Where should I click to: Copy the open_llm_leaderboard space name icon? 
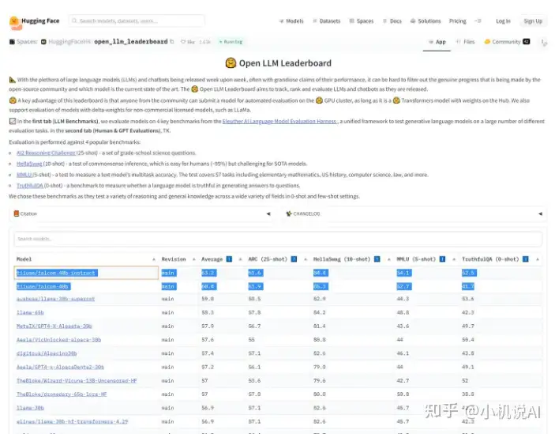tap(172, 42)
